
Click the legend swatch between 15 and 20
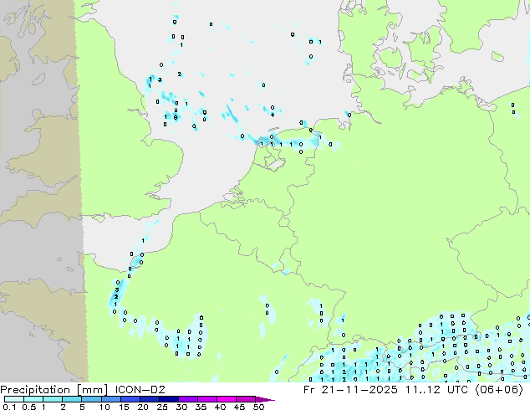point(130,399)
